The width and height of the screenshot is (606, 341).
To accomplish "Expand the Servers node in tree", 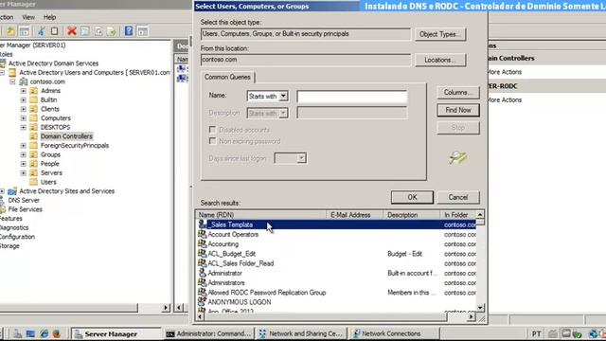I will point(24,172).
